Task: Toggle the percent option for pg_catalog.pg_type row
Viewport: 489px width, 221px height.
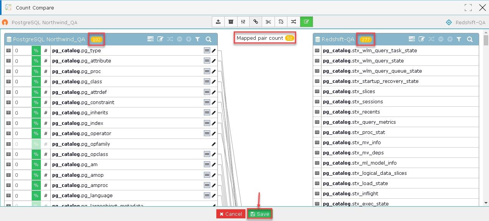Action: [36, 50]
